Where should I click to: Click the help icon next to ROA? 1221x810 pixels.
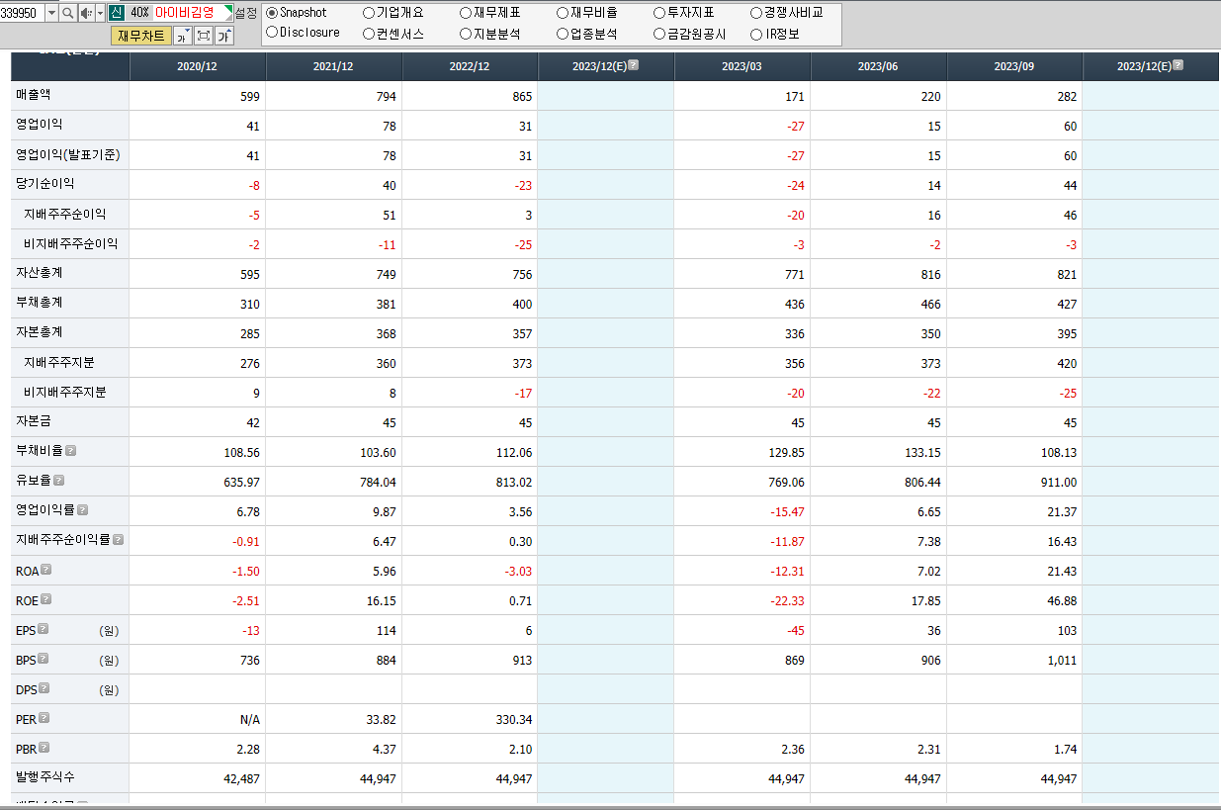tap(46, 570)
